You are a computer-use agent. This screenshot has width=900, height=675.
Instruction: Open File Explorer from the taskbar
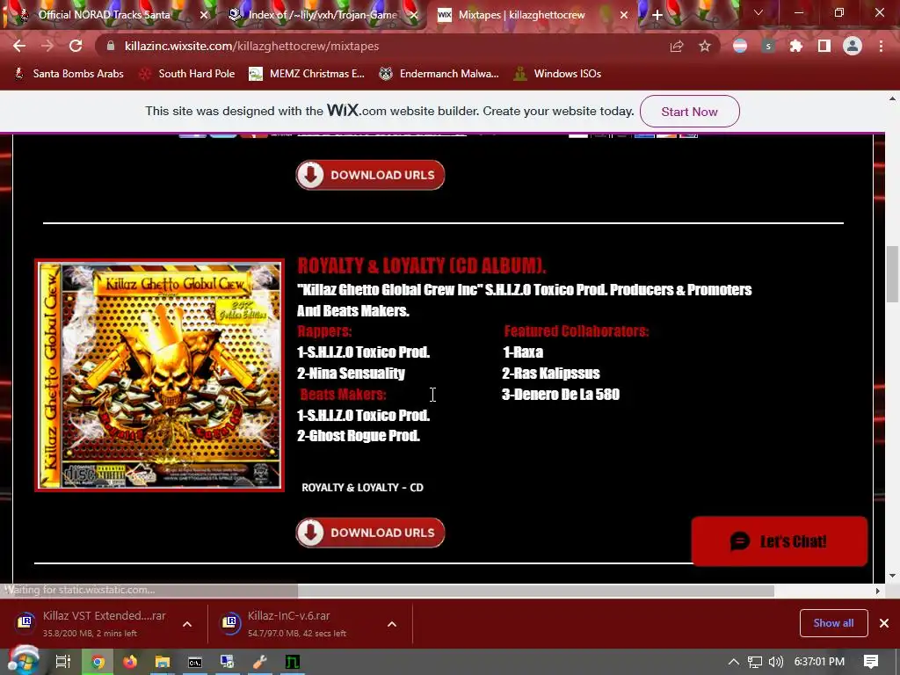(163, 662)
